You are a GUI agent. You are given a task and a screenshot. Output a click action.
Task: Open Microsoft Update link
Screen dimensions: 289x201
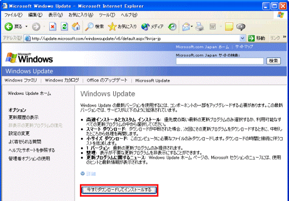tap(153, 80)
